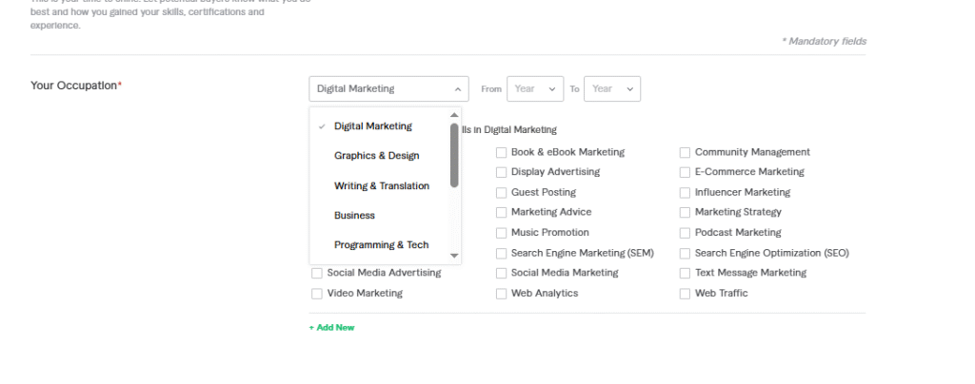Enable the Influencer Marketing checkbox
Screen dimensions: 975x384
[x=685, y=193]
